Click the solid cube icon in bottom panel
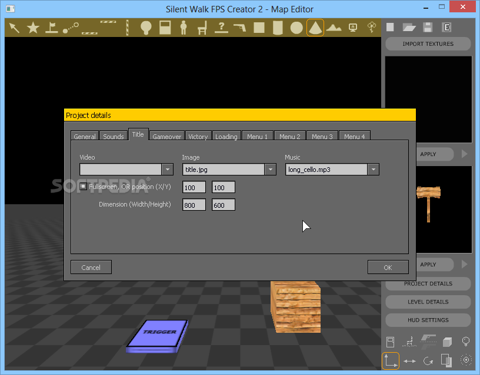Screen dimensions: 480x375 pyautogui.click(x=447, y=342)
